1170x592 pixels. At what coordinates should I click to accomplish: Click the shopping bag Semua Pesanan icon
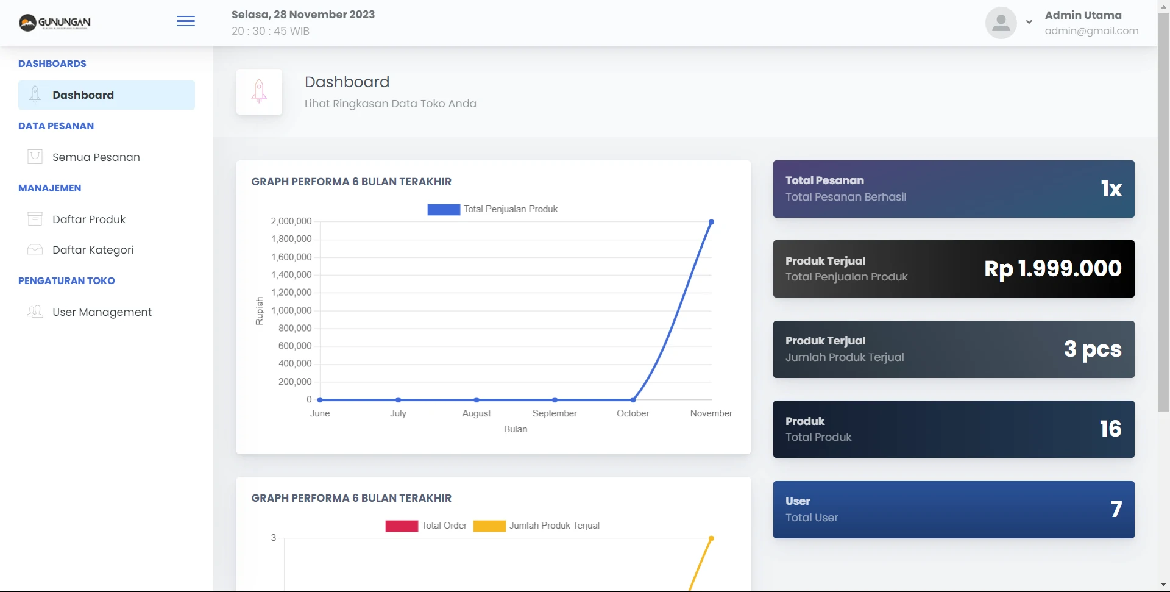tap(35, 157)
